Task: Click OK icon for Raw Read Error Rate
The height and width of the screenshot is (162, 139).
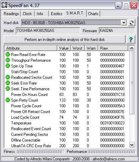Action: coord(8,54)
